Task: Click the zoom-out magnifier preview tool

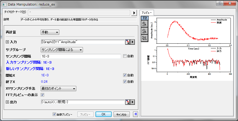Action: pos(144,31)
